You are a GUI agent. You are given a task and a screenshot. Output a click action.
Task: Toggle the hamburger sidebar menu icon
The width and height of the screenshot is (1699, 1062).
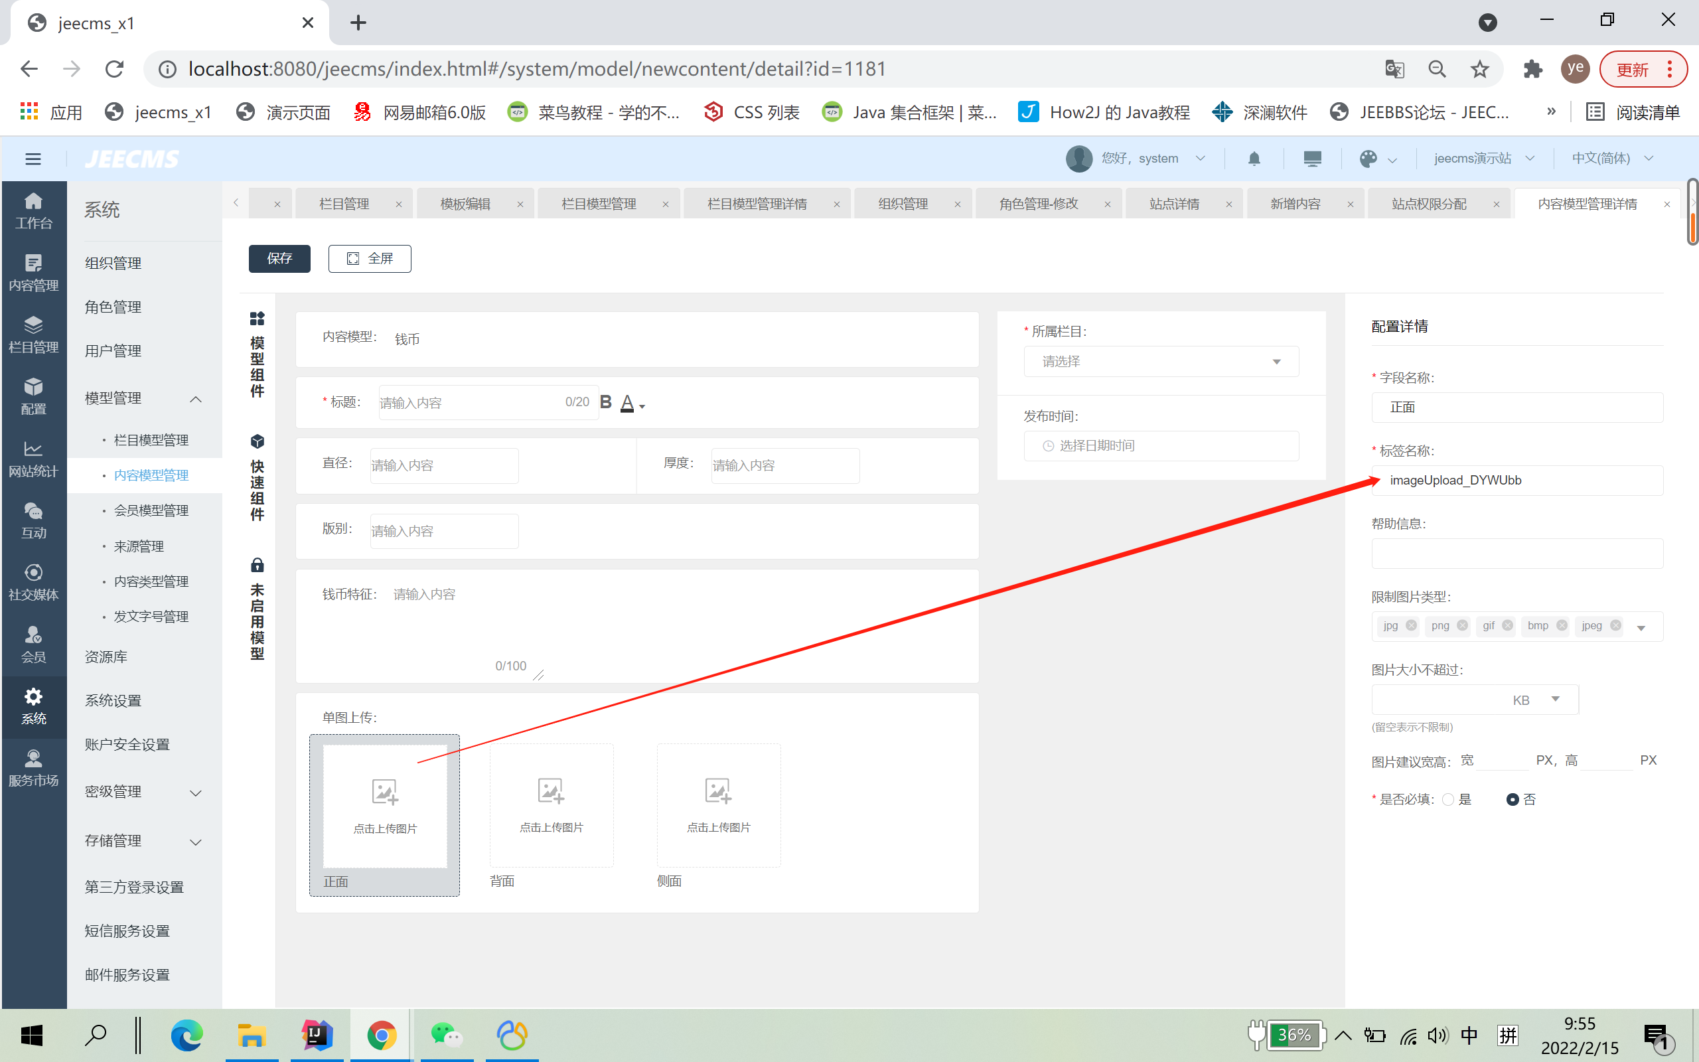pyautogui.click(x=33, y=159)
